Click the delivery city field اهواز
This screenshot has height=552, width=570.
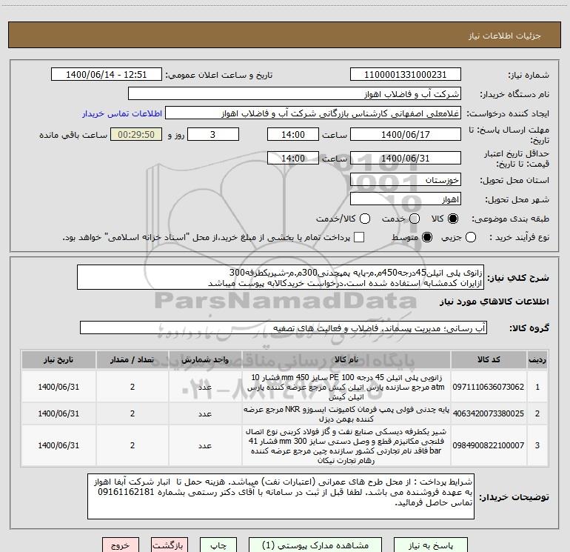[x=406, y=199]
